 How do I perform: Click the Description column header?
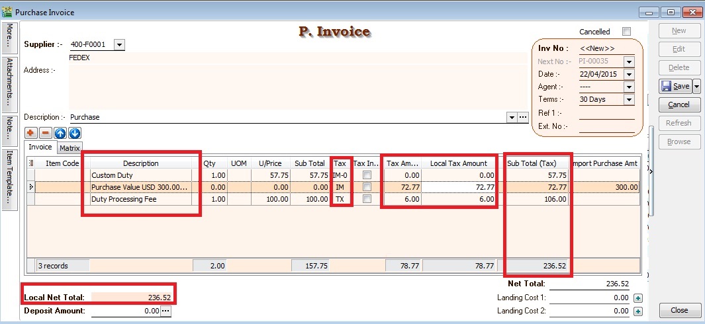(x=141, y=163)
